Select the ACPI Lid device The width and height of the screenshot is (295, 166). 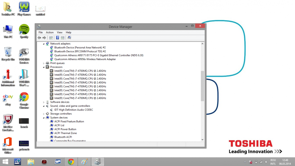[59, 125]
